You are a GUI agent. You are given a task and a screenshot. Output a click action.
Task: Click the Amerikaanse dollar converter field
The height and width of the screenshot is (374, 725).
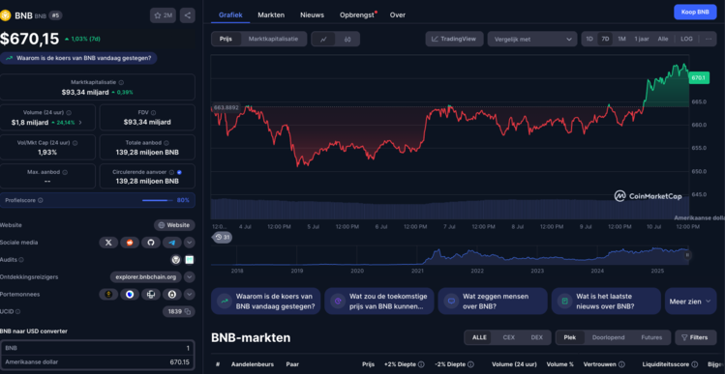97,362
